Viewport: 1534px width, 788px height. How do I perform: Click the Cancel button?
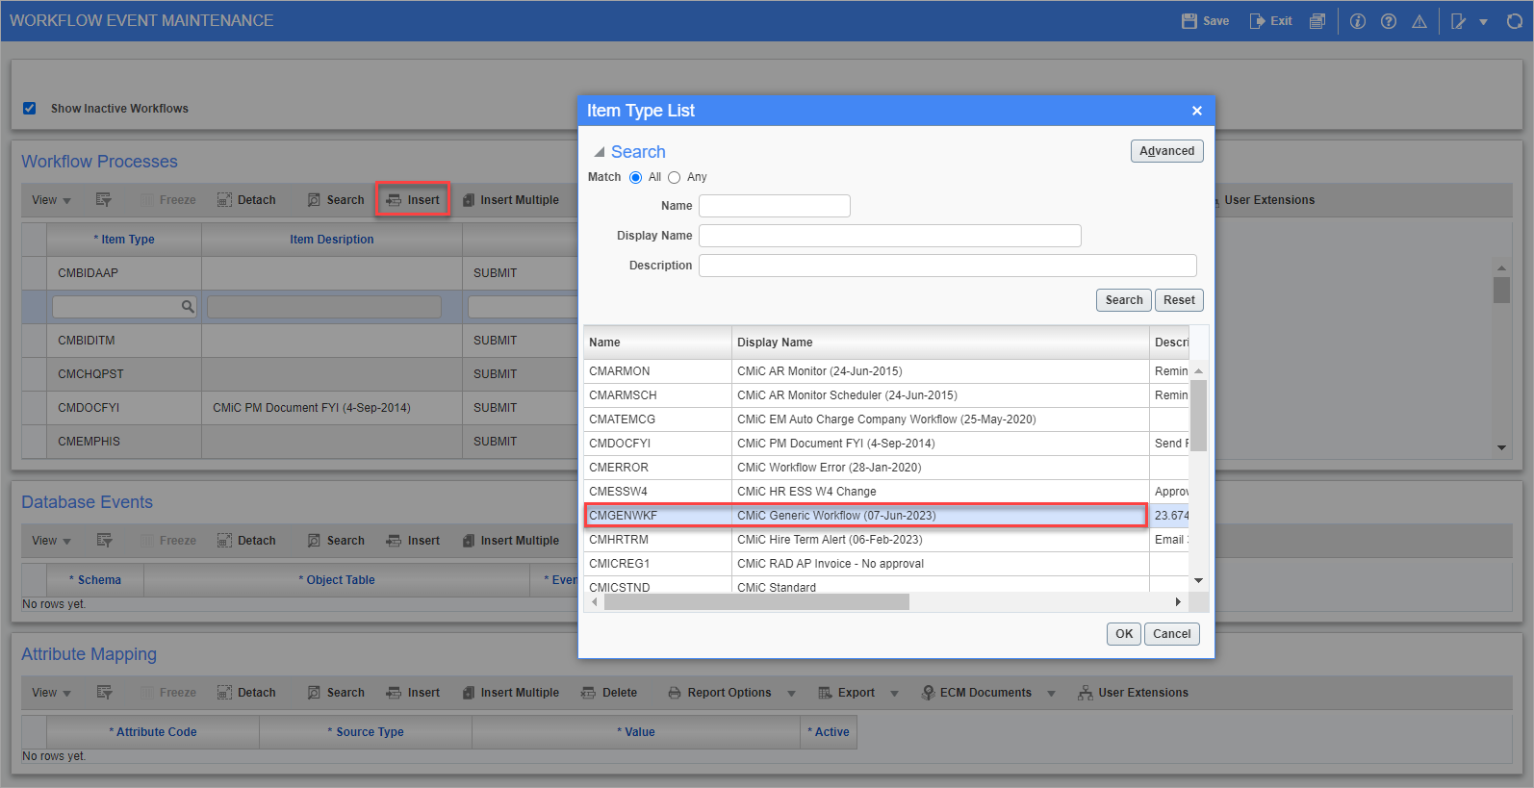[x=1171, y=634]
